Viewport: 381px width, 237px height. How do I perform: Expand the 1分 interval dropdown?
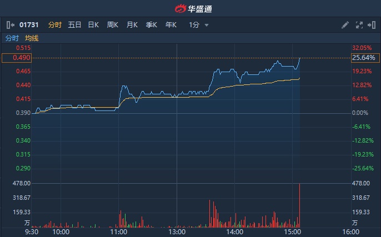194,25
